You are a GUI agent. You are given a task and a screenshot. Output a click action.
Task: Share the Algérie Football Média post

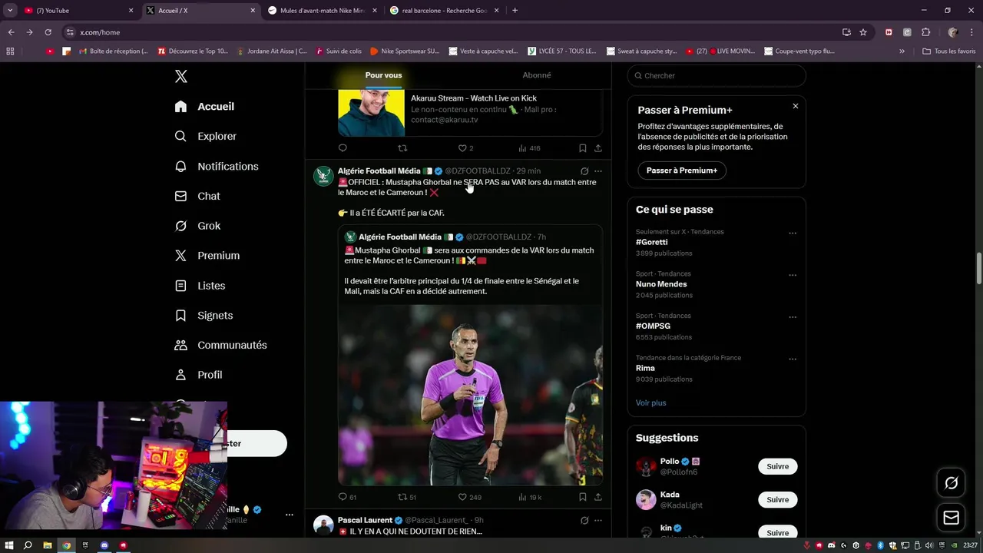[x=598, y=497]
